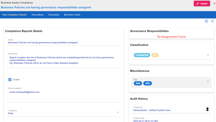Expand the Tags dropdown arrow
Image resolution: width=216 pixels, height=122 pixels.
(x=208, y=81)
